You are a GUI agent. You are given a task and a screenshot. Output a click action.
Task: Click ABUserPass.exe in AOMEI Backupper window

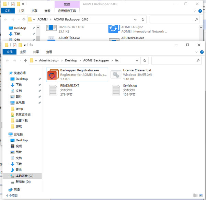click(x=133, y=38)
